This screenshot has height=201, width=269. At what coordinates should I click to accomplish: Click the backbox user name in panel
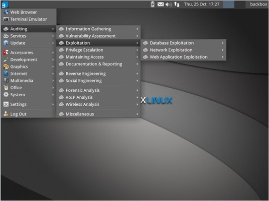coord(259,4)
